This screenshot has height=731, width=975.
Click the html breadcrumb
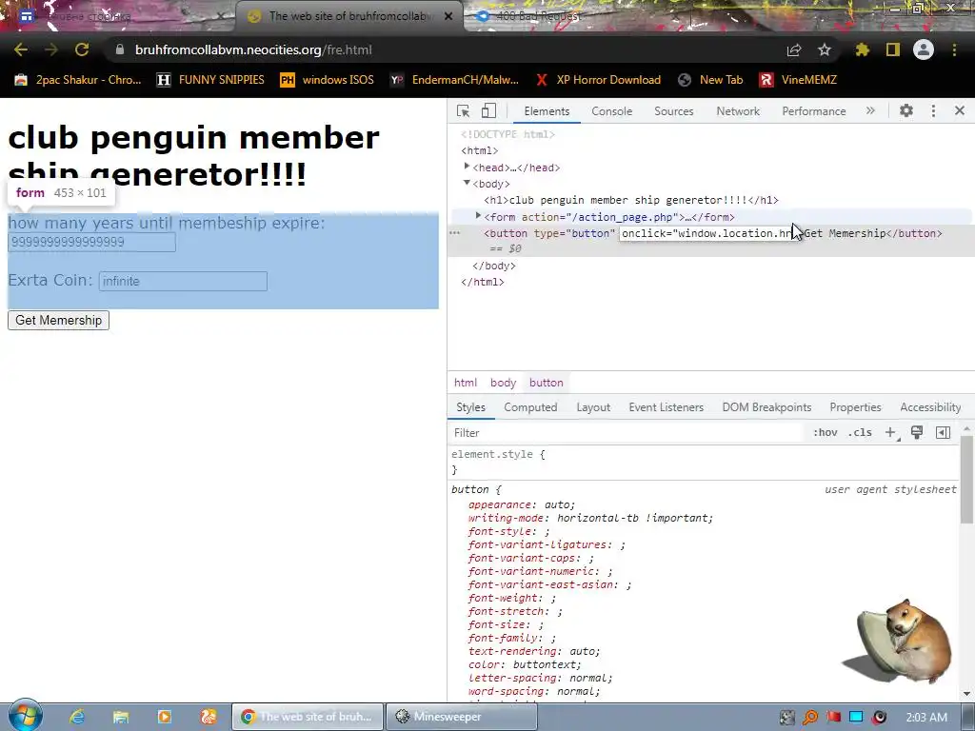[465, 383]
